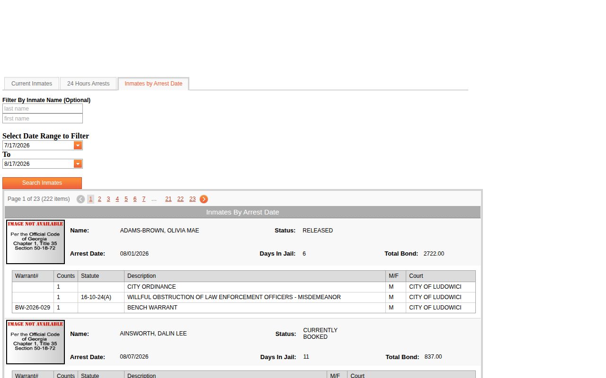Click the CURRENTLY BOOKED status value
The height and width of the screenshot is (378, 606).
tap(321, 334)
